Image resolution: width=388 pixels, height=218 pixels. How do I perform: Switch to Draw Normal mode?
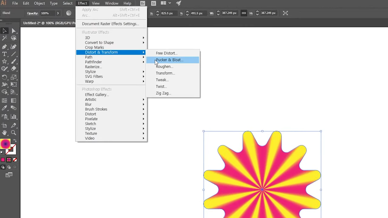(3, 167)
